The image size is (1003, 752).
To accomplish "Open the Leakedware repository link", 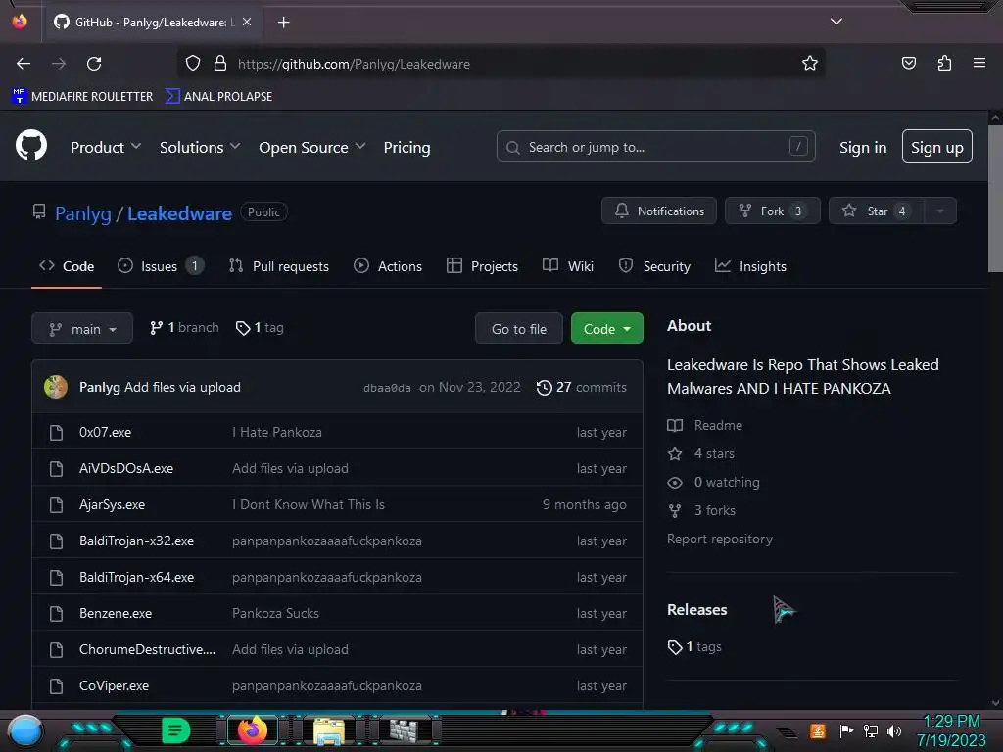I will pos(179,213).
